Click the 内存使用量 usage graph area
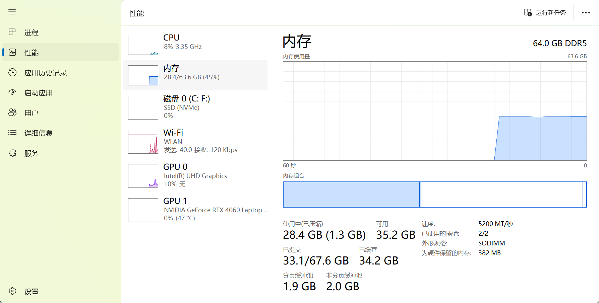 pyautogui.click(x=435, y=111)
